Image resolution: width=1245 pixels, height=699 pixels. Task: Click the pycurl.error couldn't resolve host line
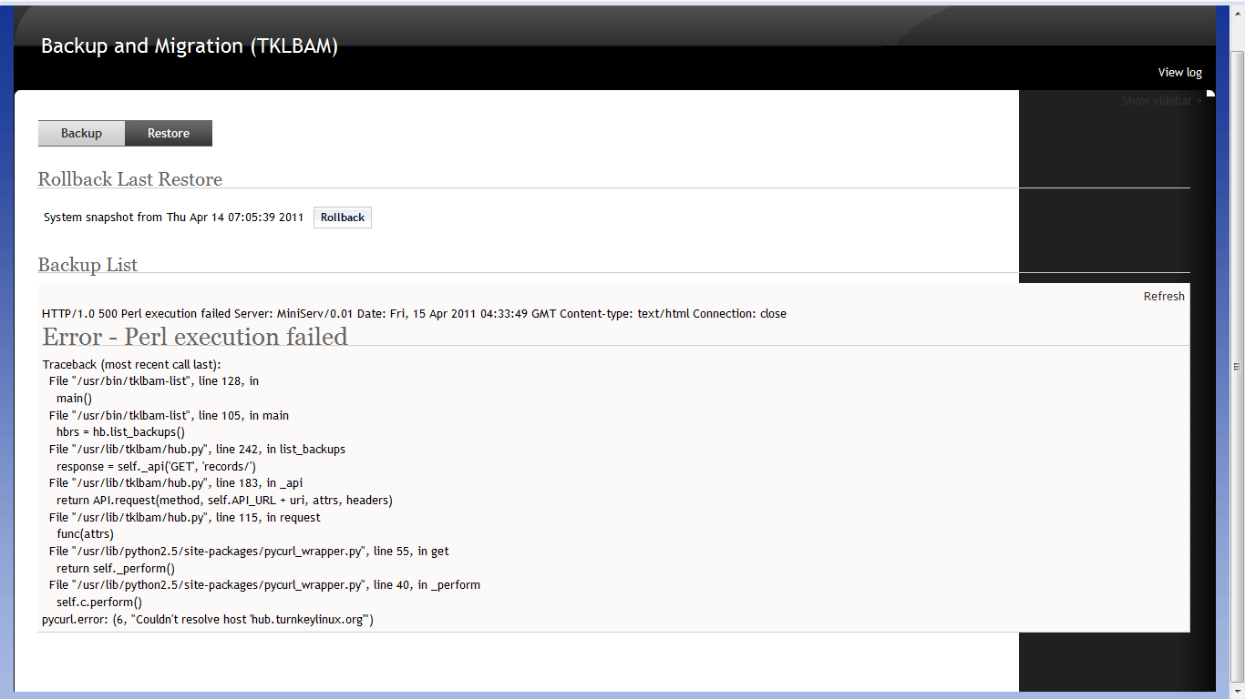[x=208, y=620]
